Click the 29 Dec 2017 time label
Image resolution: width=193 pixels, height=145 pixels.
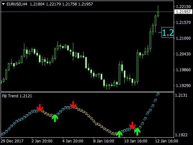(x=12, y=141)
